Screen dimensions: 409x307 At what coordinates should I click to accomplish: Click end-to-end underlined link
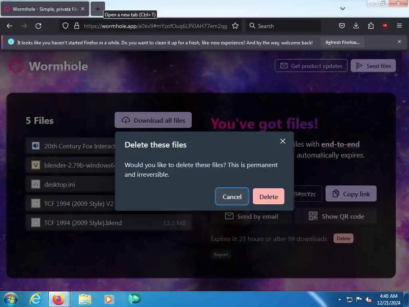340,144
